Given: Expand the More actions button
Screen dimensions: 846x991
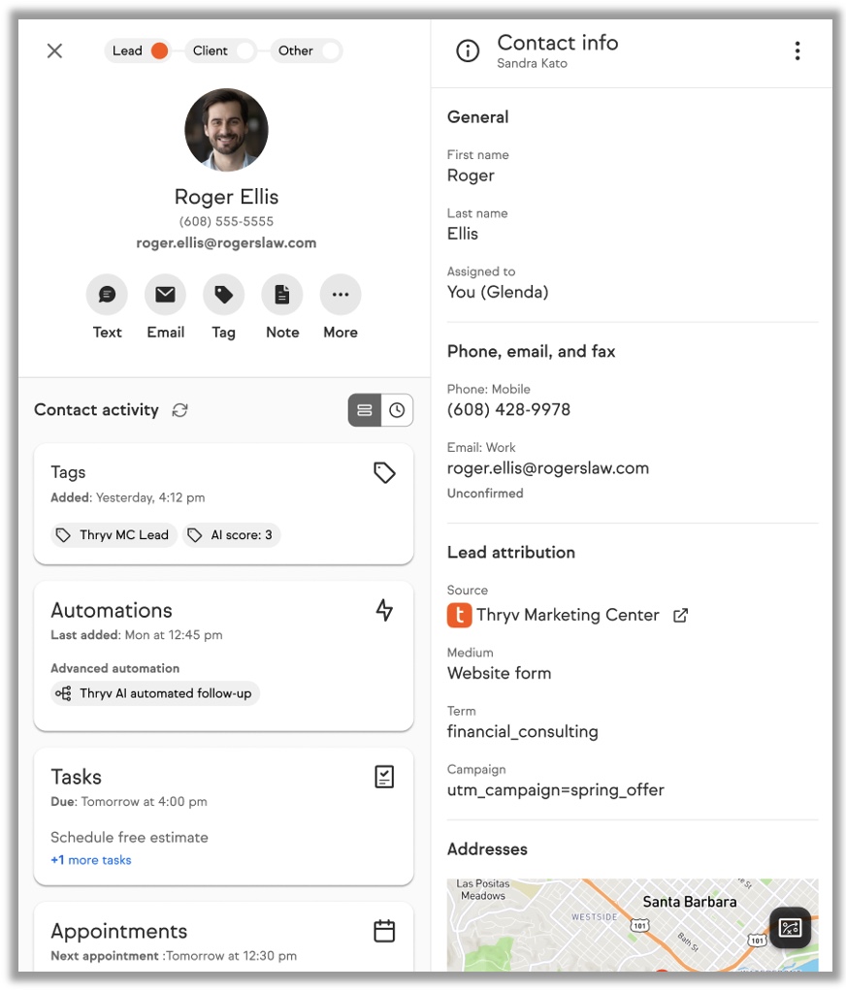Looking at the screenshot, I should click(x=340, y=295).
